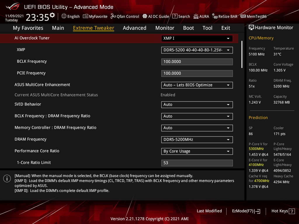Open MyFavorite list icon
299x224 pixels.
coord(86,16)
